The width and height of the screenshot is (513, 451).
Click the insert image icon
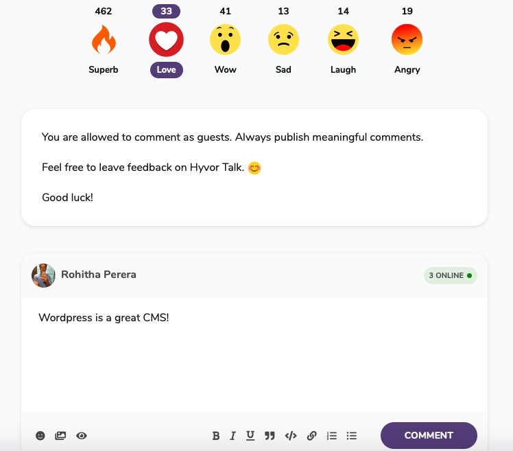point(60,436)
